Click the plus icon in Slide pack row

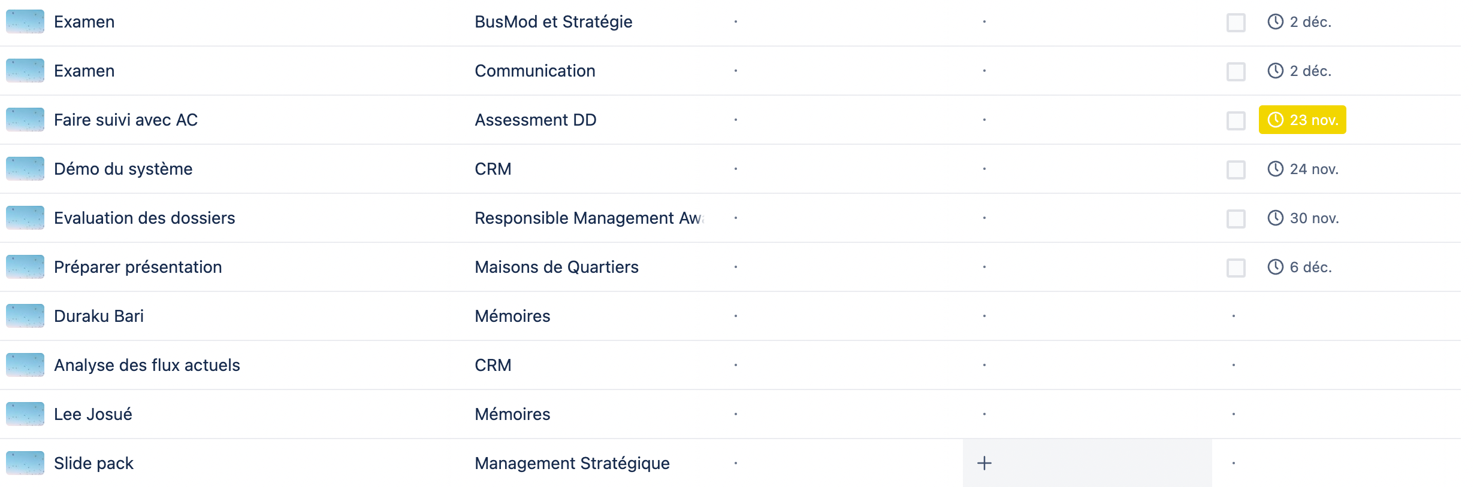coord(984,463)
